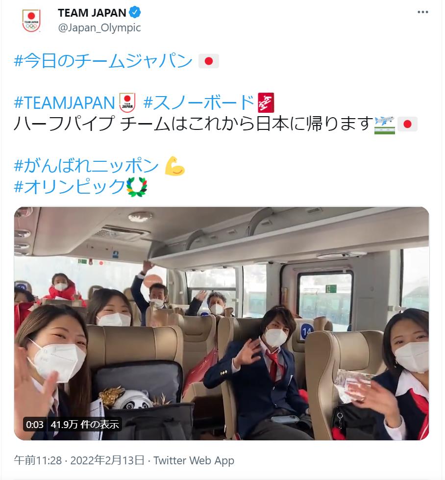Click the TEAM JAPAN profile avatar
This screenshot has width=445, height=480.
[x=31, y=21]
